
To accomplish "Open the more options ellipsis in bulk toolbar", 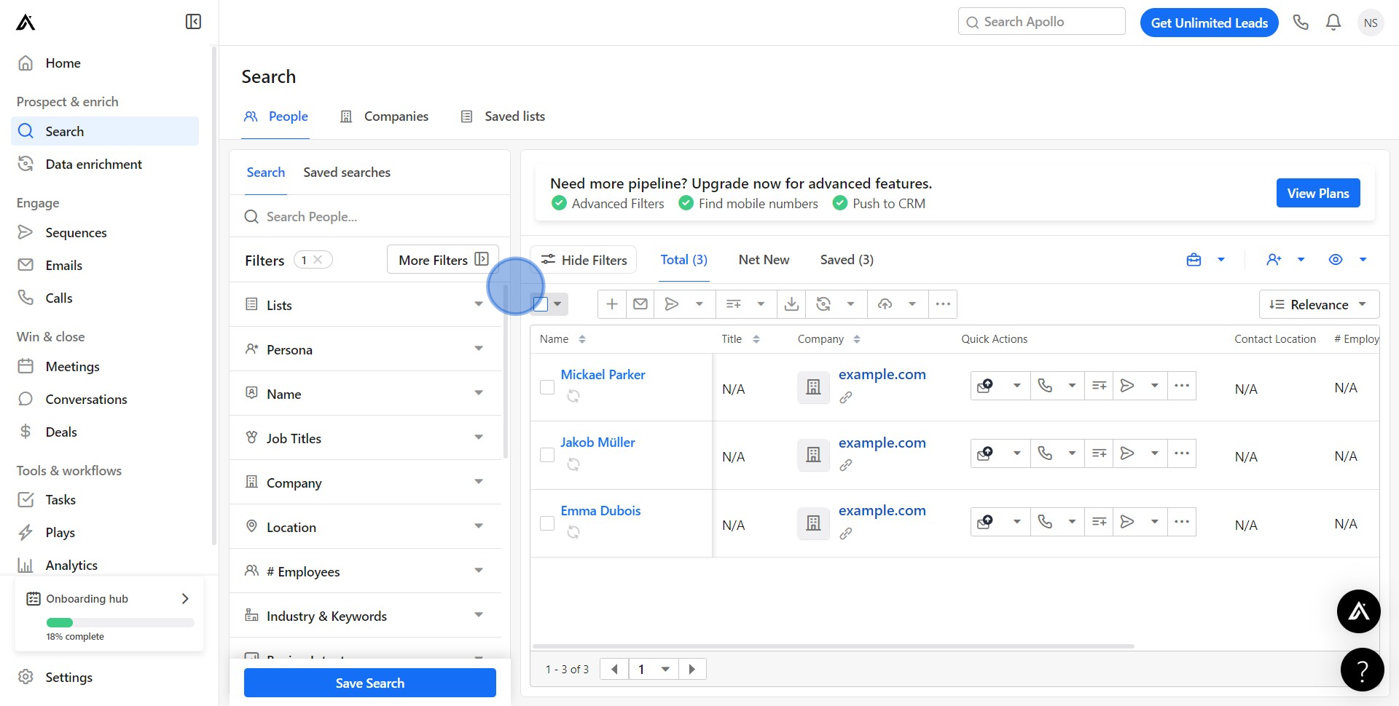I will coord(943,304).
